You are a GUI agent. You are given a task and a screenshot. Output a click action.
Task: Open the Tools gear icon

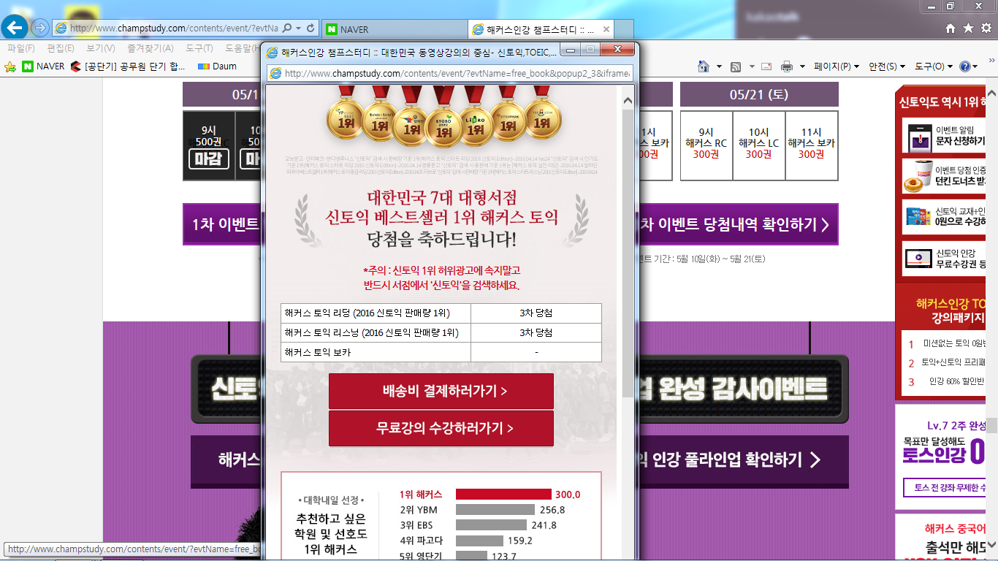(x=986, y=28)
